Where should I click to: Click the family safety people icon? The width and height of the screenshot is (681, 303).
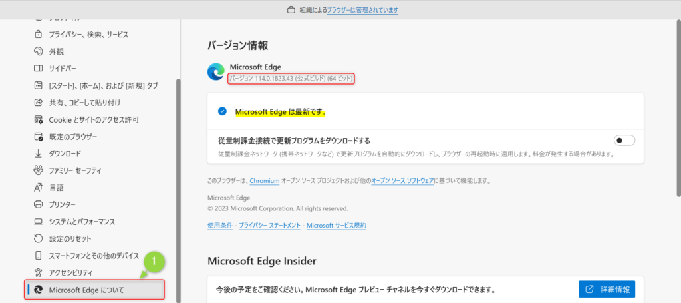[x=38, y=170]
